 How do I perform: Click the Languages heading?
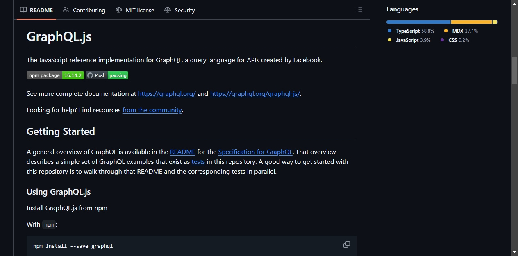[402, 9]
